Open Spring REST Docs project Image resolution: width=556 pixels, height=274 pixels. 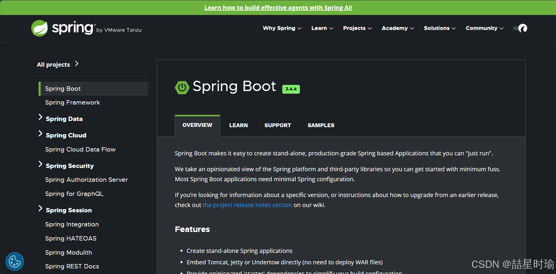[72, 266]
